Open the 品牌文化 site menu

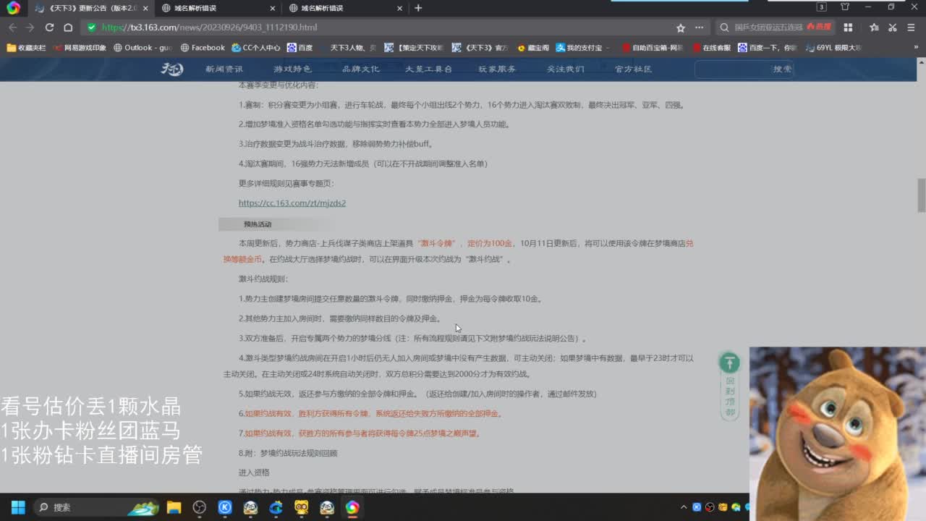pos(360,69)
